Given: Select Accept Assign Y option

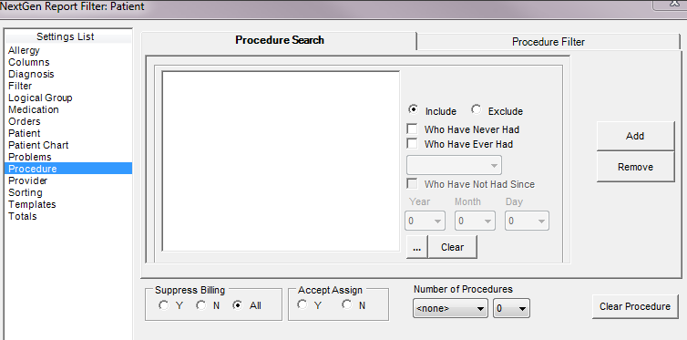Looking at the screenshot, I should (302, 304).
